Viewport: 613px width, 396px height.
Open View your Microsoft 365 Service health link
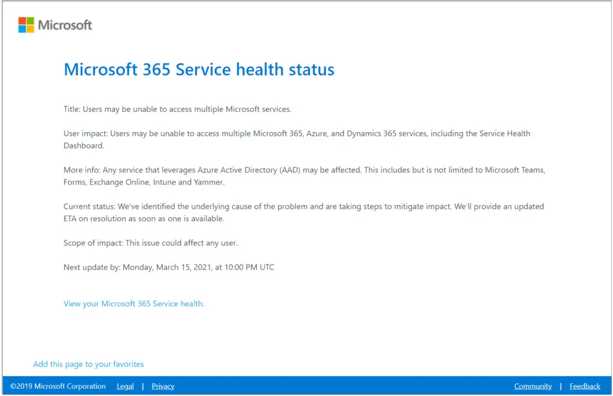133,303
